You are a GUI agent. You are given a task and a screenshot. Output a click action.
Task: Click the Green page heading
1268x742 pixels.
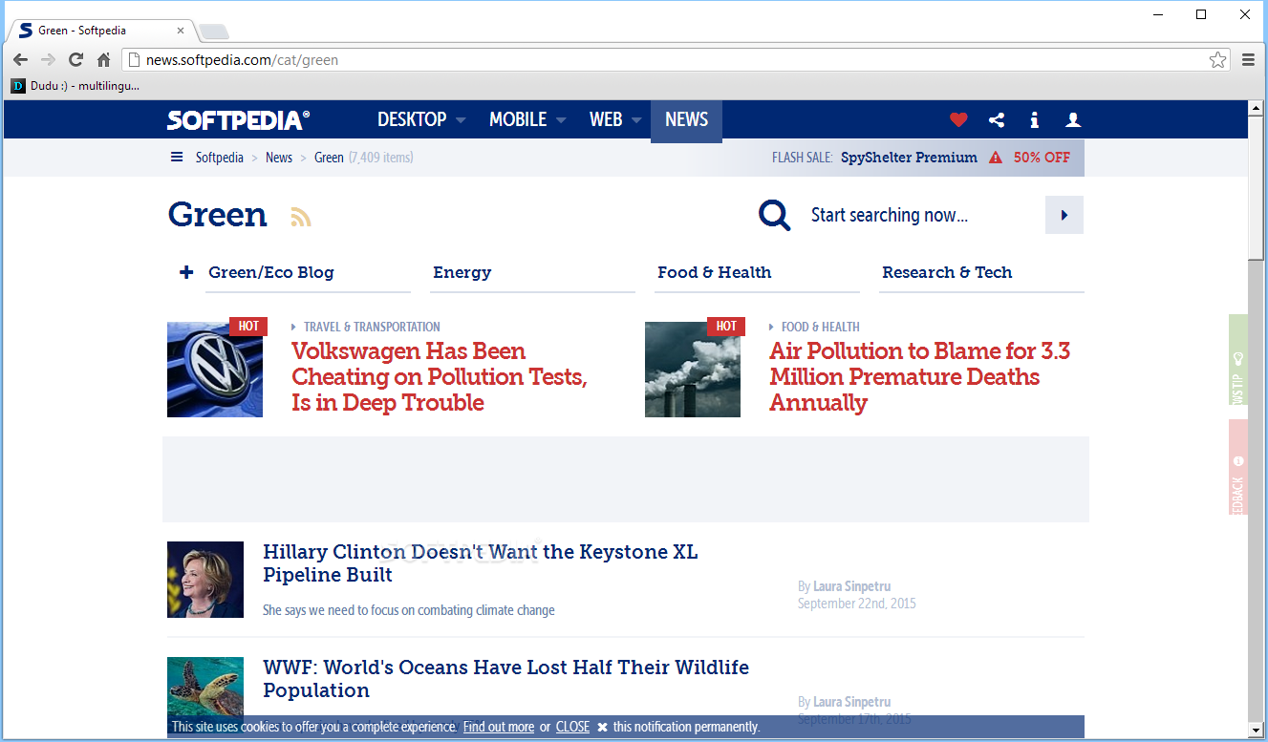(x=217, y=215)
